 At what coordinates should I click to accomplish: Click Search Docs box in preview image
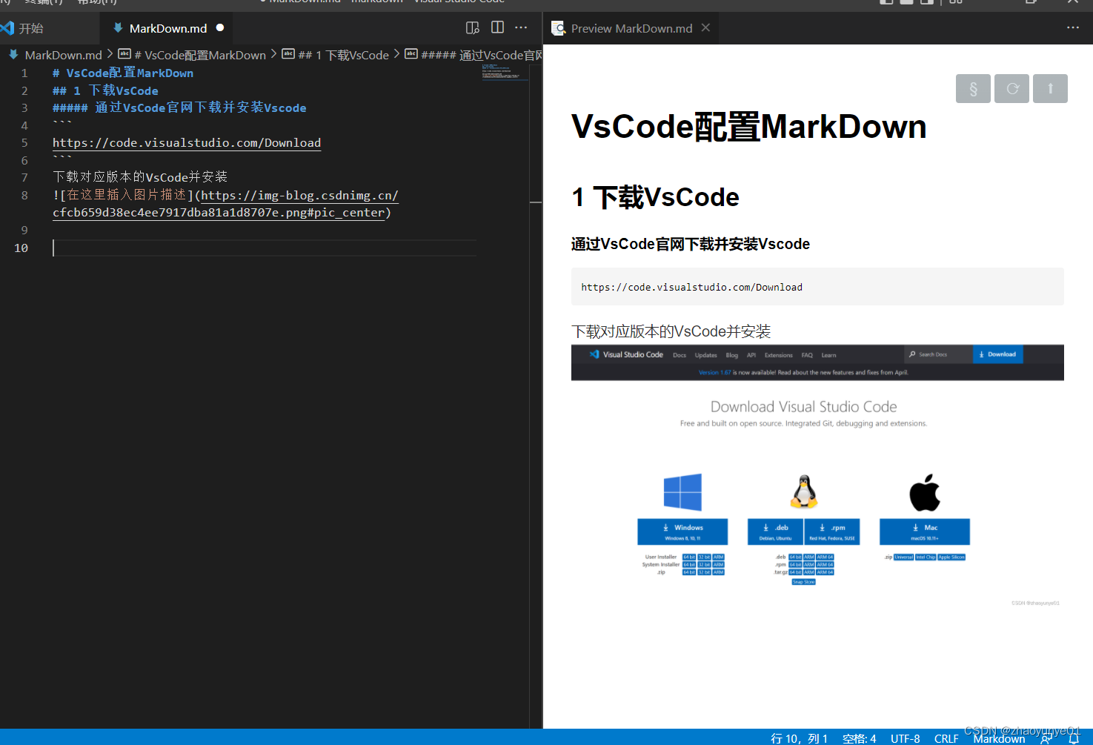[937, 354]
